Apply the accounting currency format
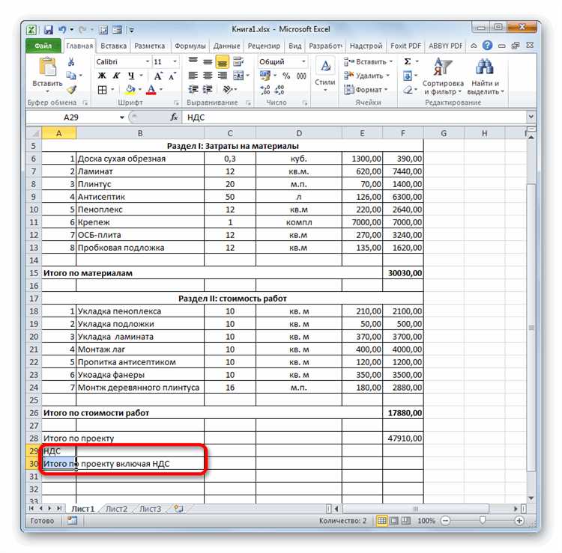Viewport: 562px width, 553px height. [x=265, y=76]
